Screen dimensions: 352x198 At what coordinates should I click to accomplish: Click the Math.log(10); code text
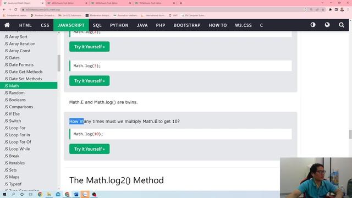click(88, 134)
